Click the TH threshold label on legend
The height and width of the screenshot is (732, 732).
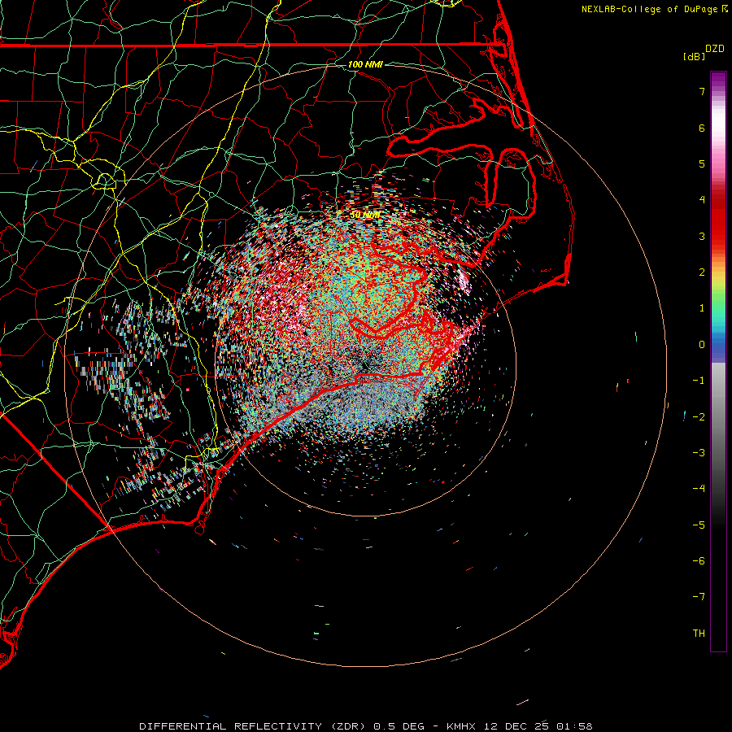[699, 634]
